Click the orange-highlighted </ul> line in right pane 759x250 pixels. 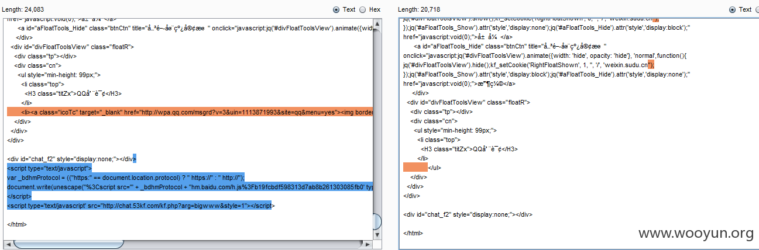click(423, 168)
